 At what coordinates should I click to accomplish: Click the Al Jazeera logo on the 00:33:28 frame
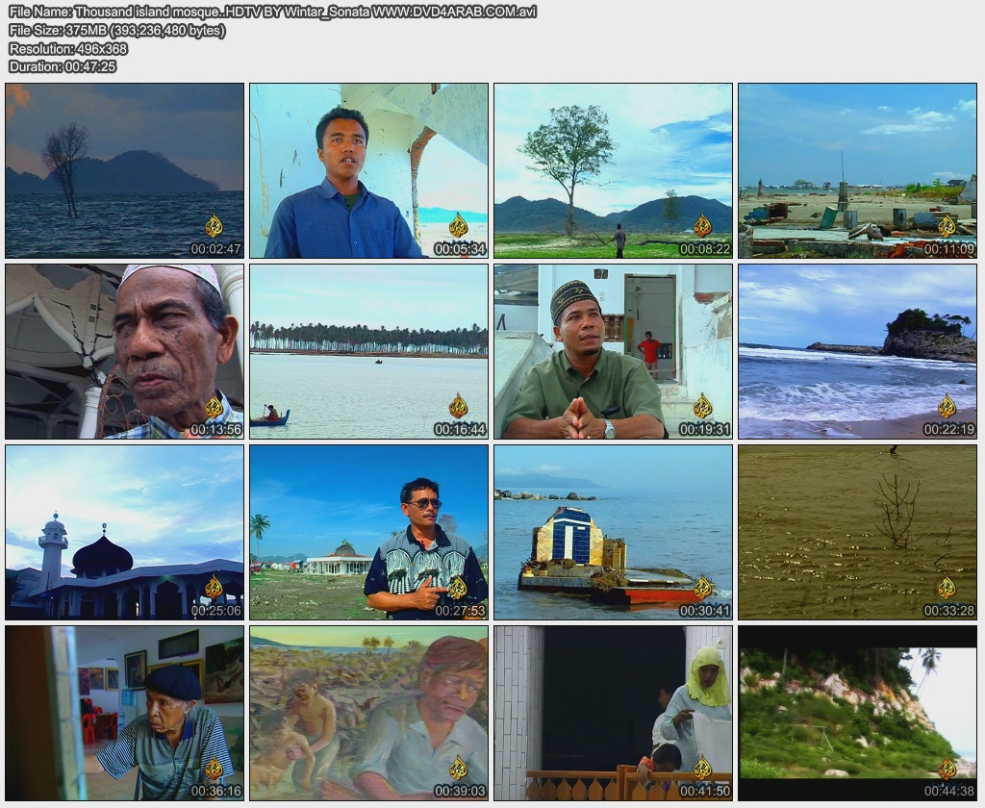tap(947, 587)
